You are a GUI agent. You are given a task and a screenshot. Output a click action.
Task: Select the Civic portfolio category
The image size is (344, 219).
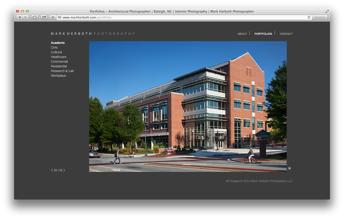point(54,48)
